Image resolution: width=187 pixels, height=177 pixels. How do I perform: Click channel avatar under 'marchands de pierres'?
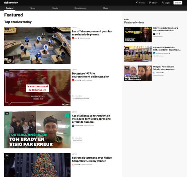pos(73,38)
